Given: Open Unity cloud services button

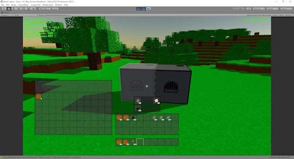Looking at the screenshot, I should click(x=249, y=9).
